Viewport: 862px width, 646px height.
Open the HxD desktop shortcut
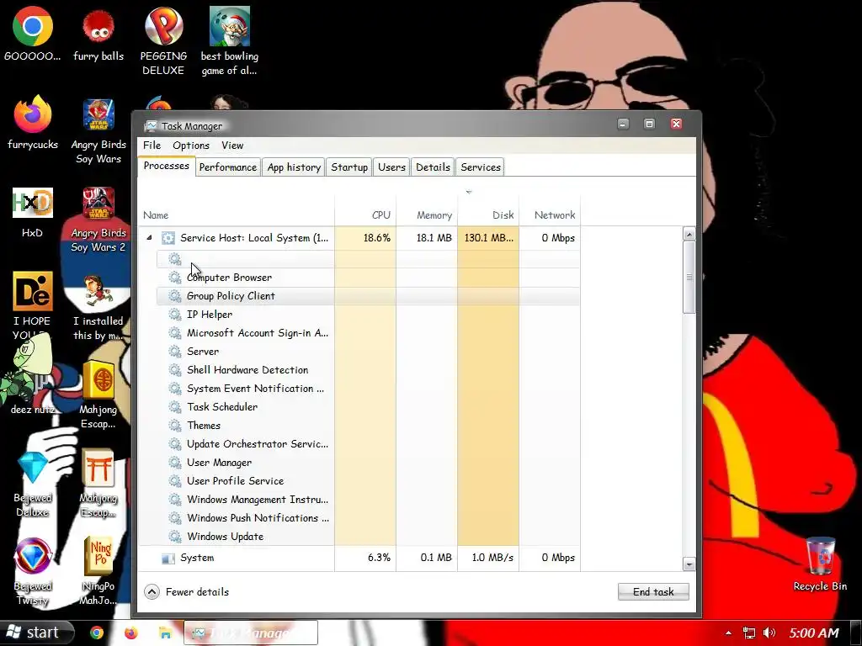[x=33, y=212]
